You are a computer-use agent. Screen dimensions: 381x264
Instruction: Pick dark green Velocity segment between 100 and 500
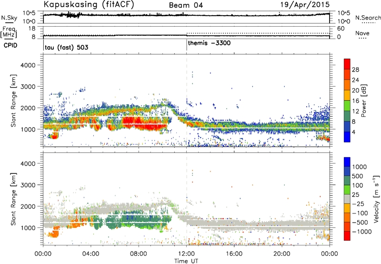point(347,181)
